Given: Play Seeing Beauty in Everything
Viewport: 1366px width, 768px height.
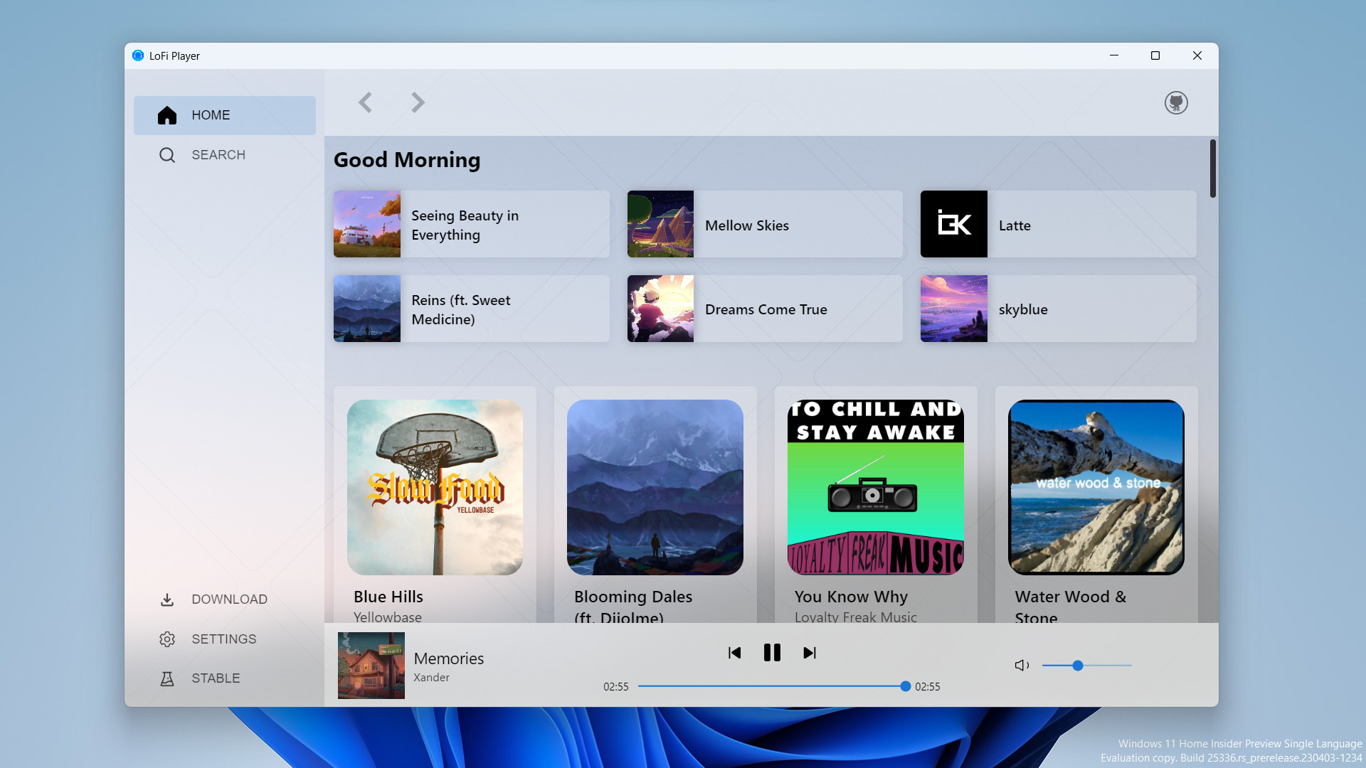Looking at the screenshot, I should [x=472, y=224].
